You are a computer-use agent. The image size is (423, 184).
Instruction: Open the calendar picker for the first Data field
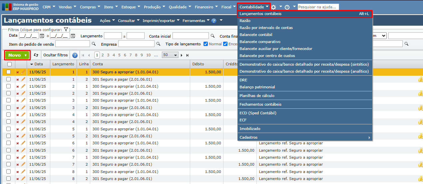tap(42, 36)
